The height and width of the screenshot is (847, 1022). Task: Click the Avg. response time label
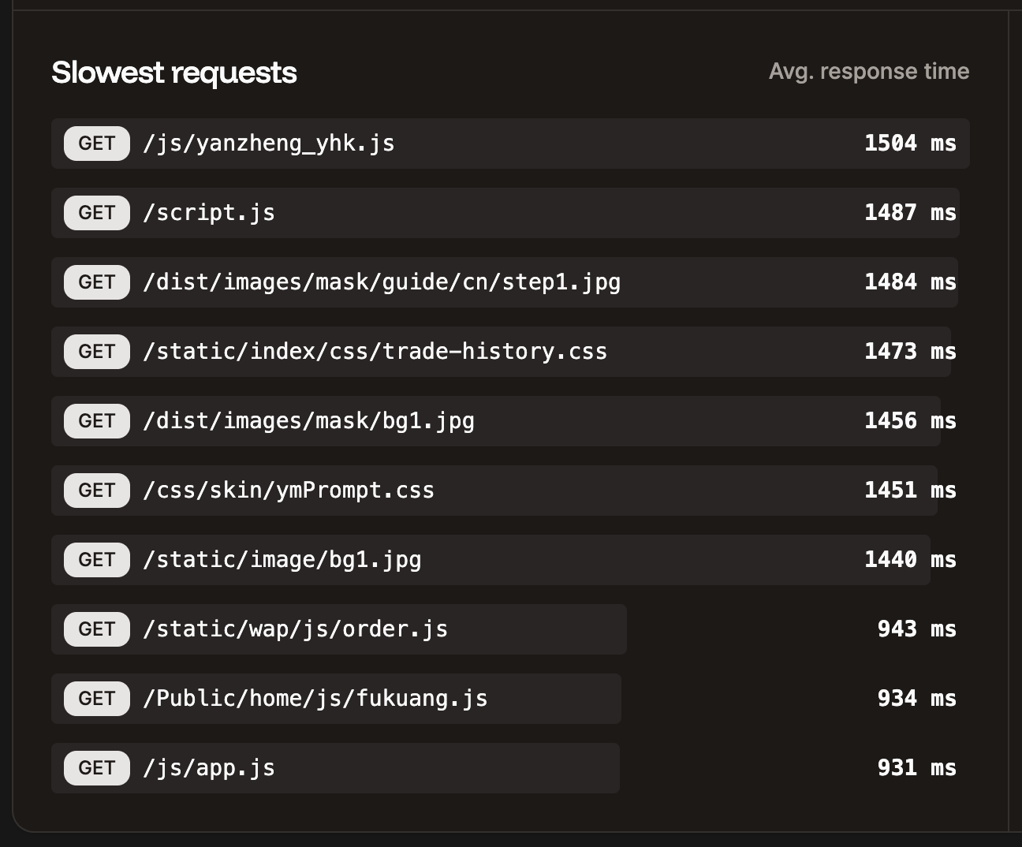(x=869, y=71)
